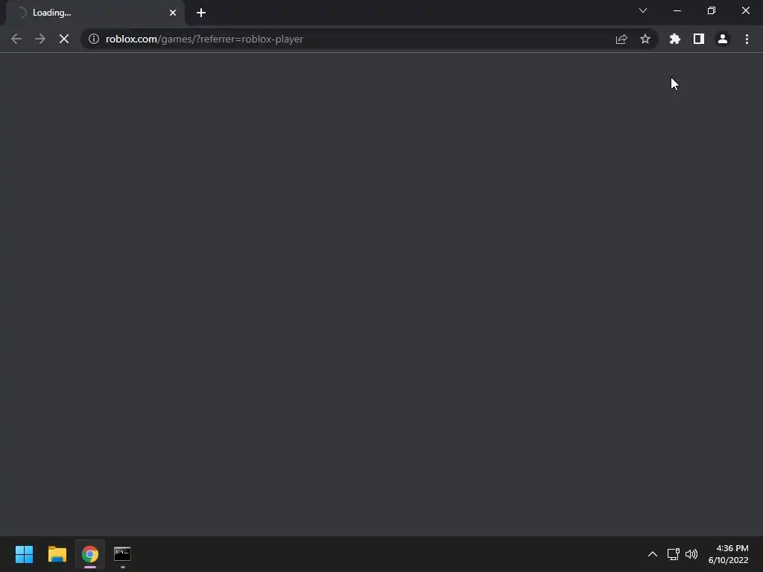This screenshot has height=572, width=763.
Task: Open the Windows Start menu
Action: click(x=24, y=554)
